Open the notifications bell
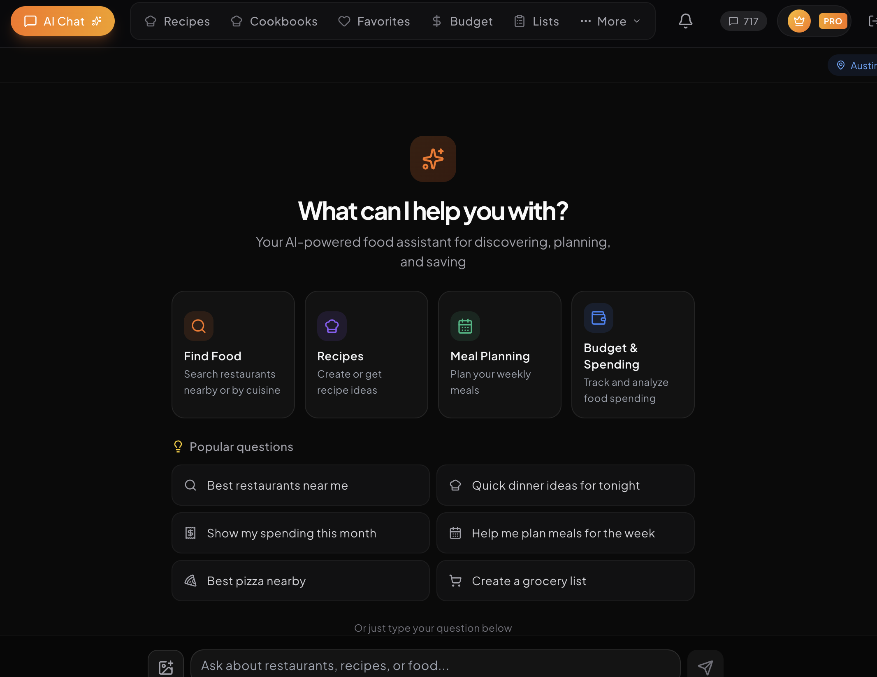 click(x=684, y=21)
